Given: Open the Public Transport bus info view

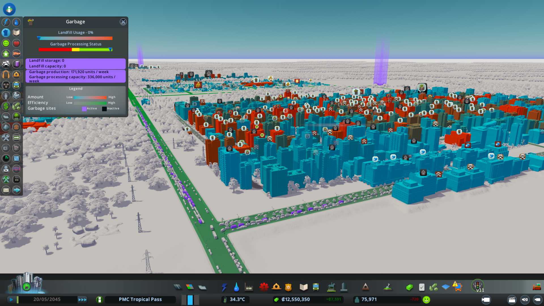Looking at the screenshot, I should click(16, 85).
